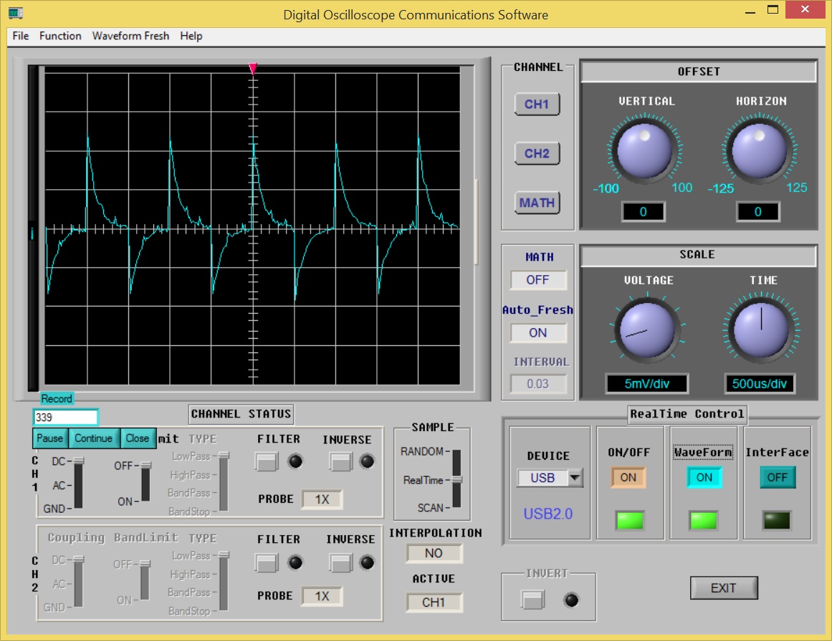Click the waveform display vertical scrollbar
832x641 pixels.
[x=476, y=223]
